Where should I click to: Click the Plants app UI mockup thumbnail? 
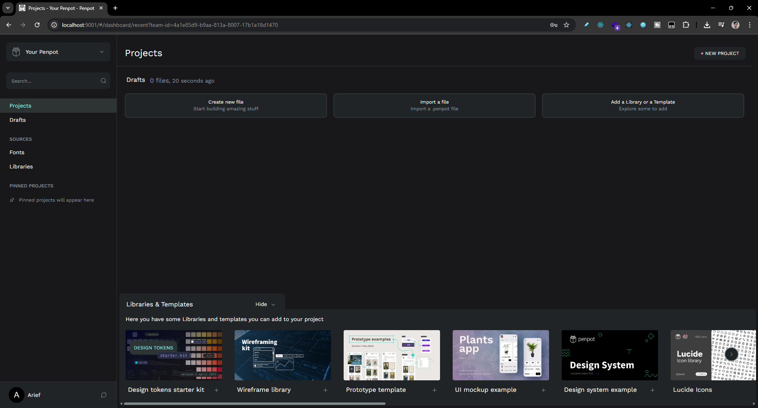500,355
